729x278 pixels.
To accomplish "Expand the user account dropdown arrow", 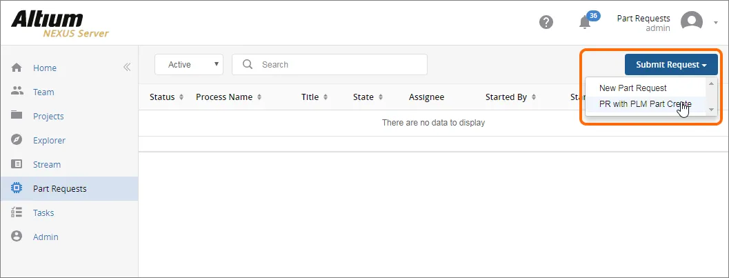I will 715,23.
